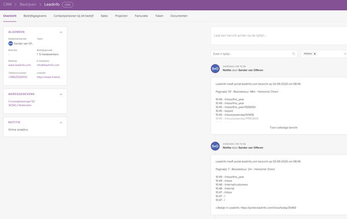Click the timeline message input field

tap(279, 36)
